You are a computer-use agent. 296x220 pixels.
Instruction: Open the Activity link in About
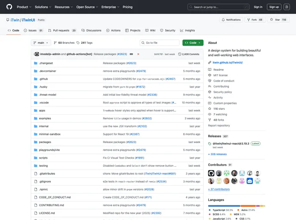point(218,98)
